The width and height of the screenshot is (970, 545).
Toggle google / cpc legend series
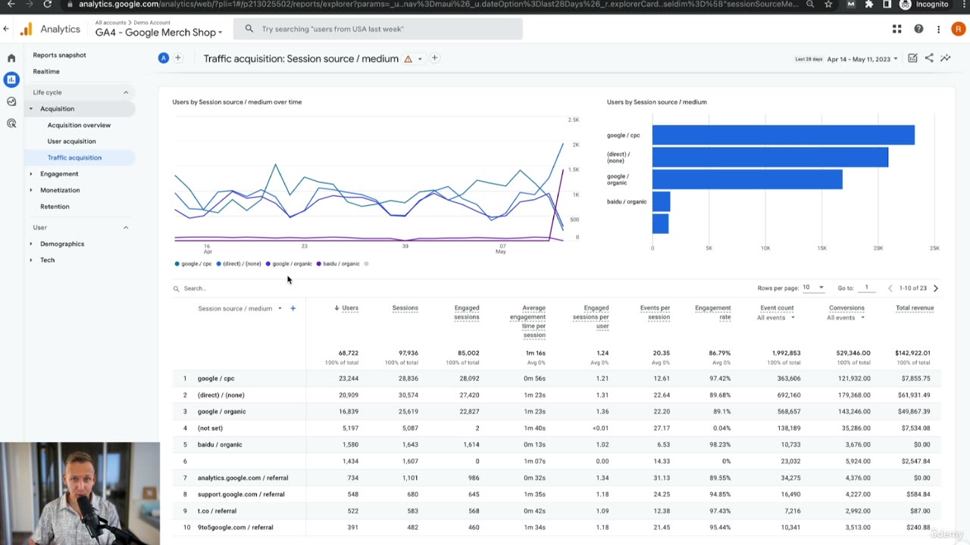tap(193, 263)
